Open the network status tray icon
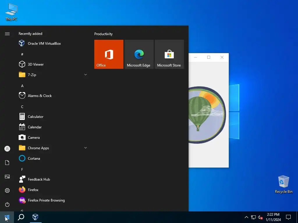This screenshot has width=298, height=223. [253, 217]
